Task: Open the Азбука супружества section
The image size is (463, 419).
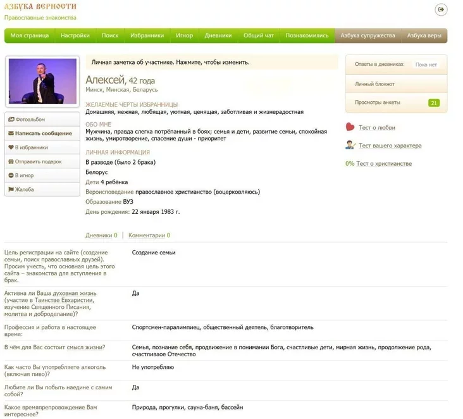Action: coord(367,35)
